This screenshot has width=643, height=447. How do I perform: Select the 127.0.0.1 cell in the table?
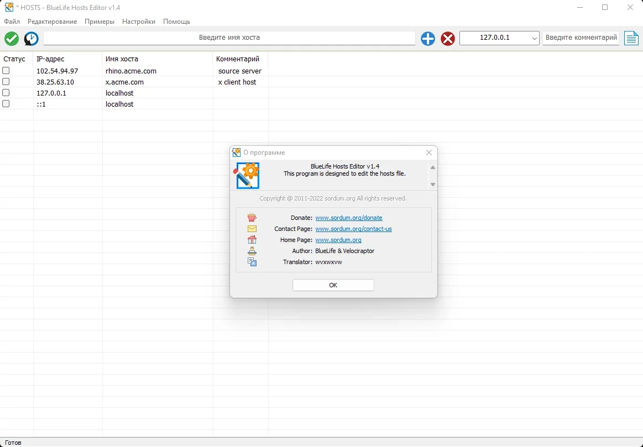(x=67, y=93)
